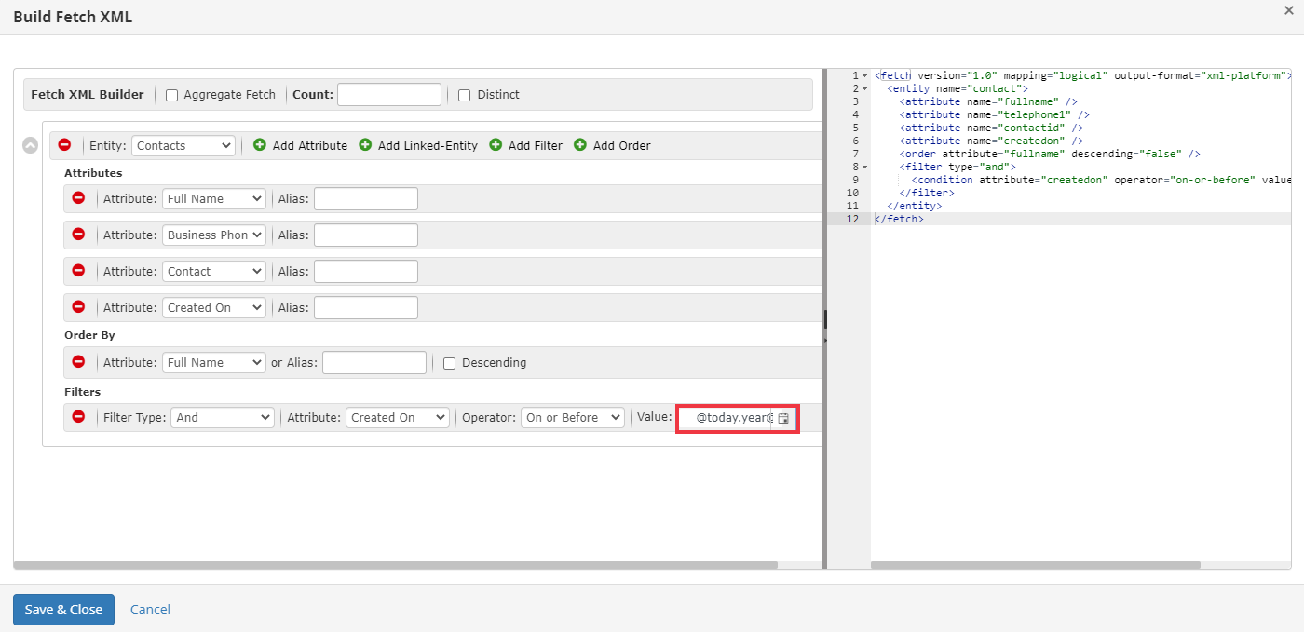
Task: Open the calendar picker in Value field
Action: 783,419
